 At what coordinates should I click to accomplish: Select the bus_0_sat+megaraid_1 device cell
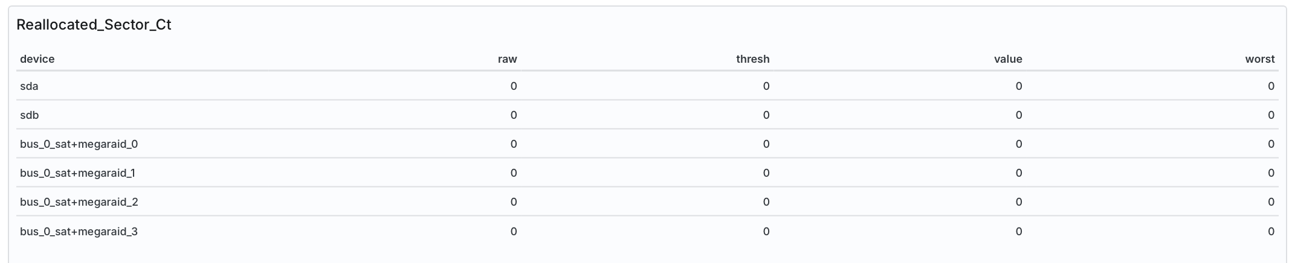(77, 173)
